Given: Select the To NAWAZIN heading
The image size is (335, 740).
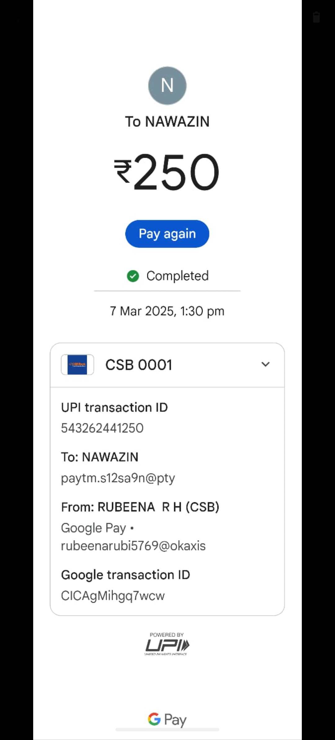Looking at the screenshot, I should pyautogui.click(x=167, y=121).
